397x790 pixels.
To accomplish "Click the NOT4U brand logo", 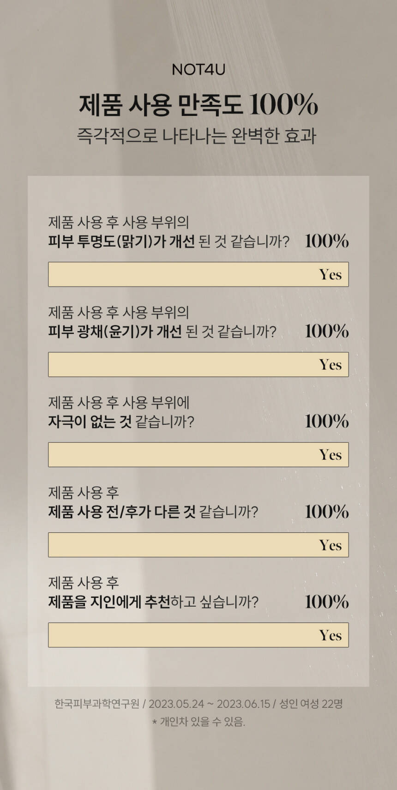I will tap(198, 70).
